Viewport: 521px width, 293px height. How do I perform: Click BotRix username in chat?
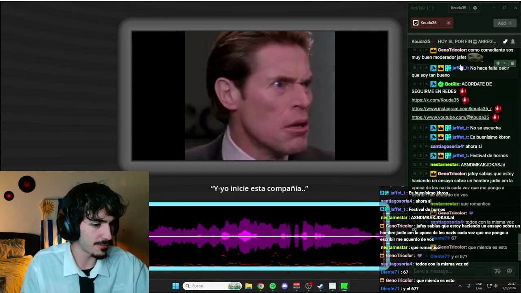[x=453, y=84]
